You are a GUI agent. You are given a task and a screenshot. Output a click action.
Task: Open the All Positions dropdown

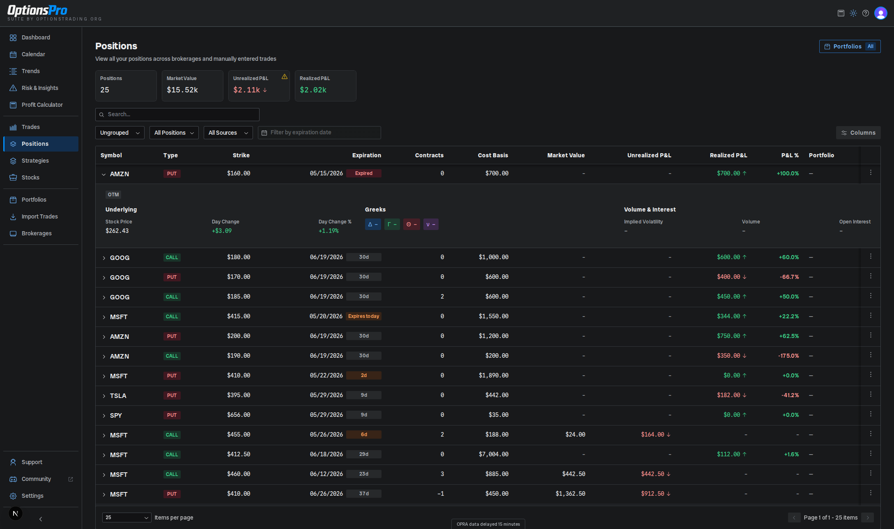click(x=174, y=133)
